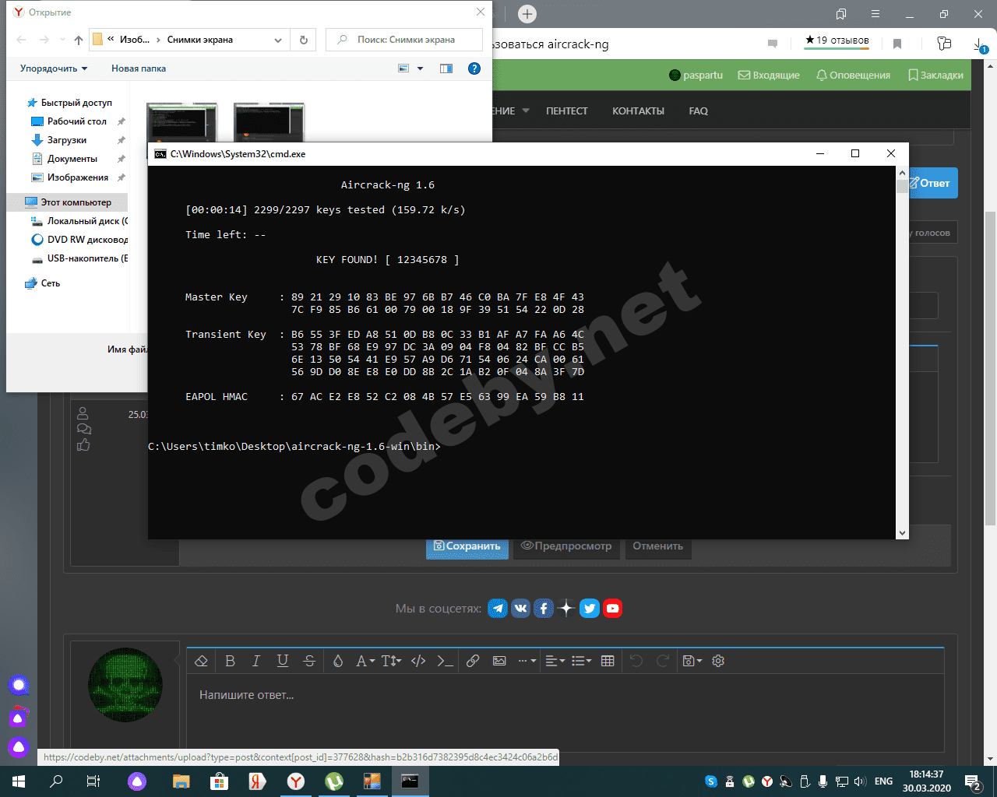
Task: Expand the address path dropdown in the Open dialog
Action: pyautogui.click(x=278, y=40)
